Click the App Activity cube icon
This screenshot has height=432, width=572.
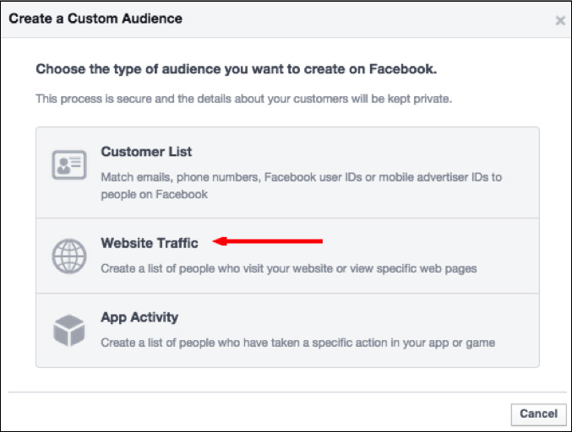[x=69, y=331]
